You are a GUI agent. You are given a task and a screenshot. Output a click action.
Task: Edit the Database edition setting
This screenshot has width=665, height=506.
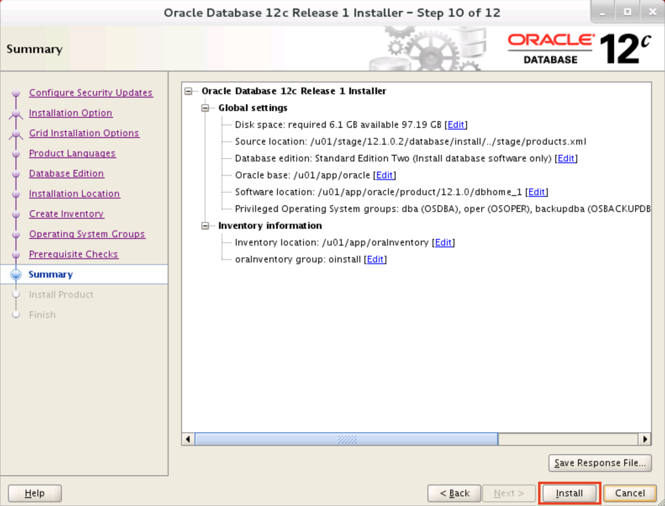coord(566,159)
